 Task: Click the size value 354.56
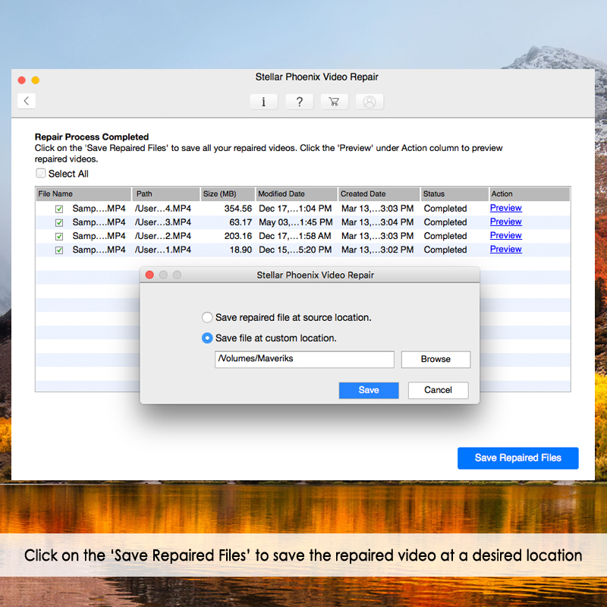click(238, 209)
